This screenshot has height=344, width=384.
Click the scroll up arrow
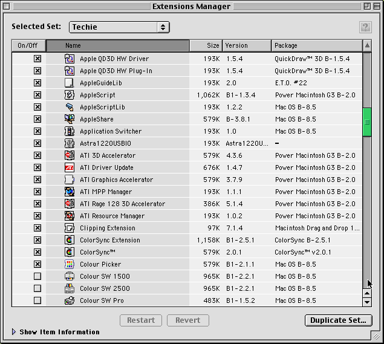(367, 293)
